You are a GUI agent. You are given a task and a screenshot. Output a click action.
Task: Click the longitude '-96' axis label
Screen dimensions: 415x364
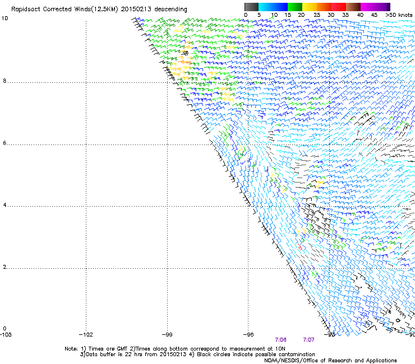point(248,335)
